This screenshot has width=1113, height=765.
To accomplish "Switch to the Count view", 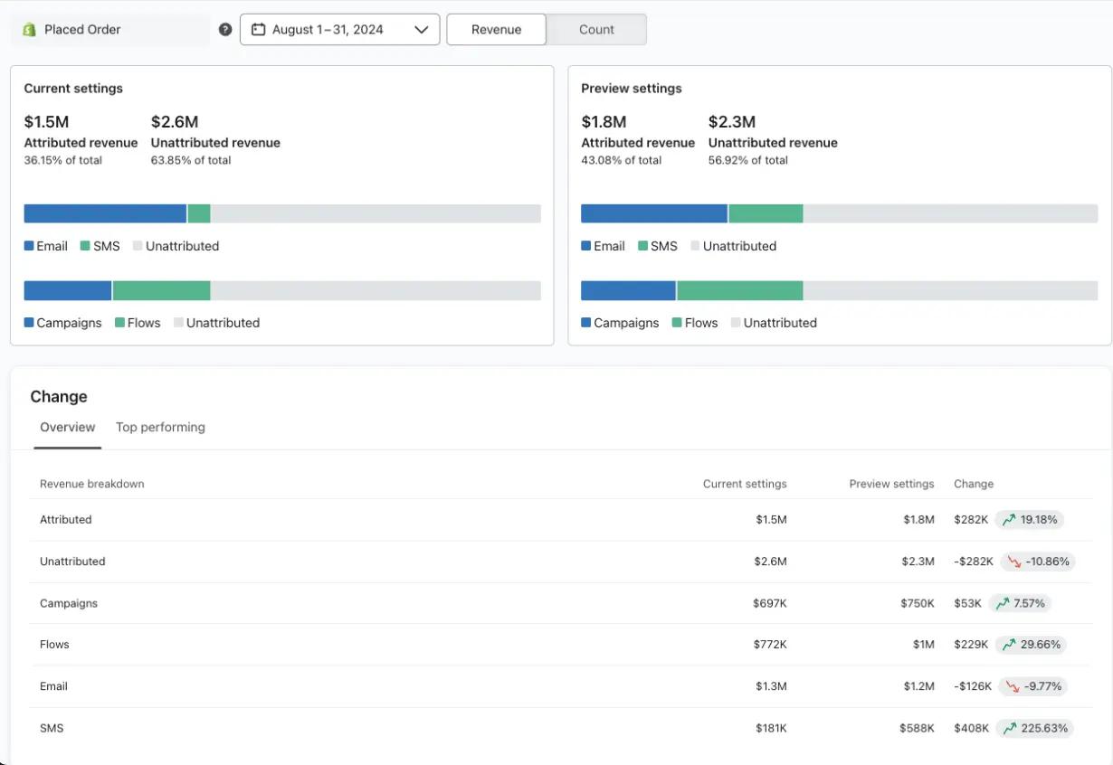I will click(596, 30).
